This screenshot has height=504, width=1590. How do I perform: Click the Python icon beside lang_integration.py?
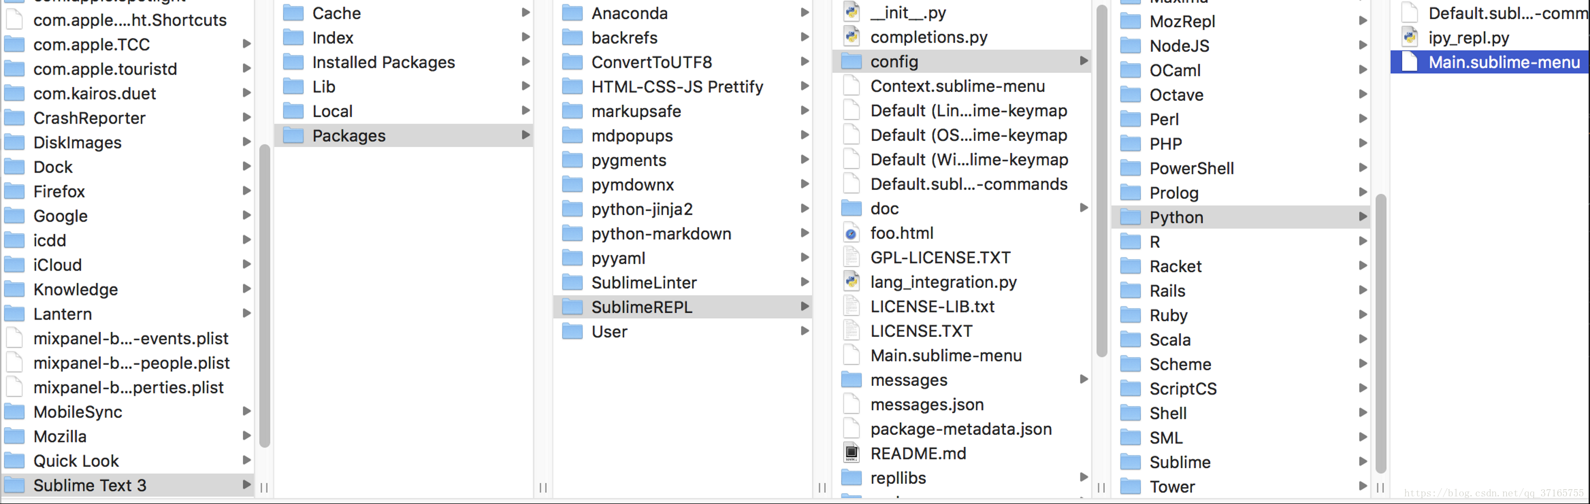pyautogui.click(x=852, y=282)
